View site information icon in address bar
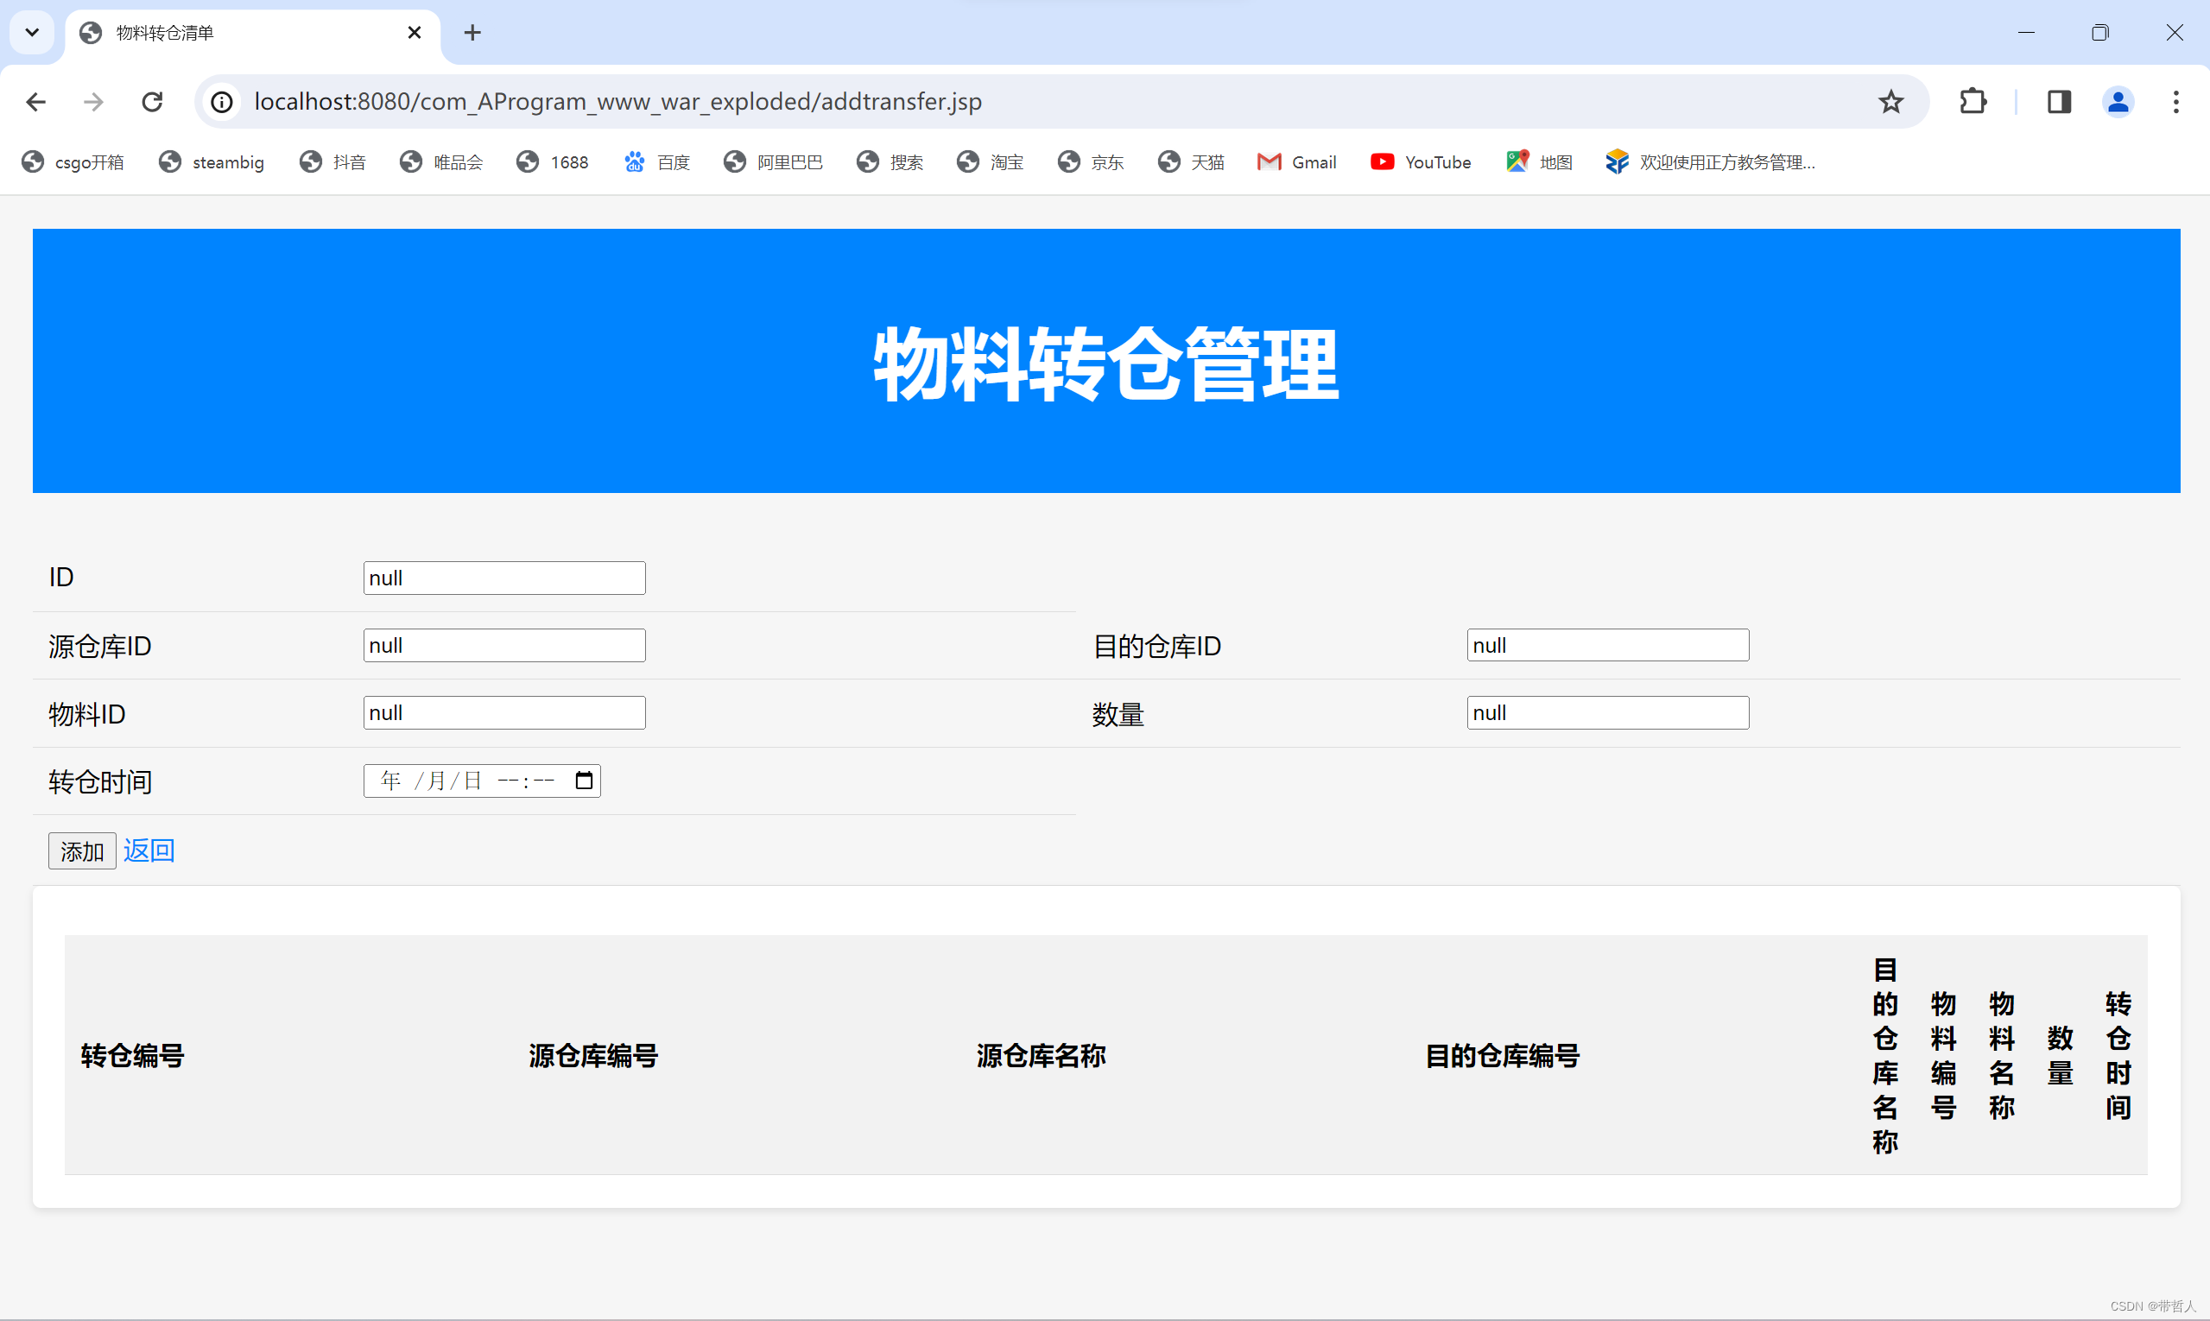Viewport: 2210px width, 1321px height. (x=222, y=102)
